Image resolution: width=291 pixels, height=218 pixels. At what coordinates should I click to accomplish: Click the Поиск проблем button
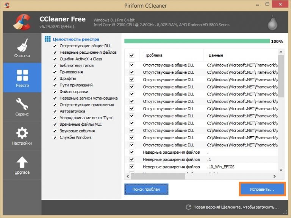pos(146,189)
